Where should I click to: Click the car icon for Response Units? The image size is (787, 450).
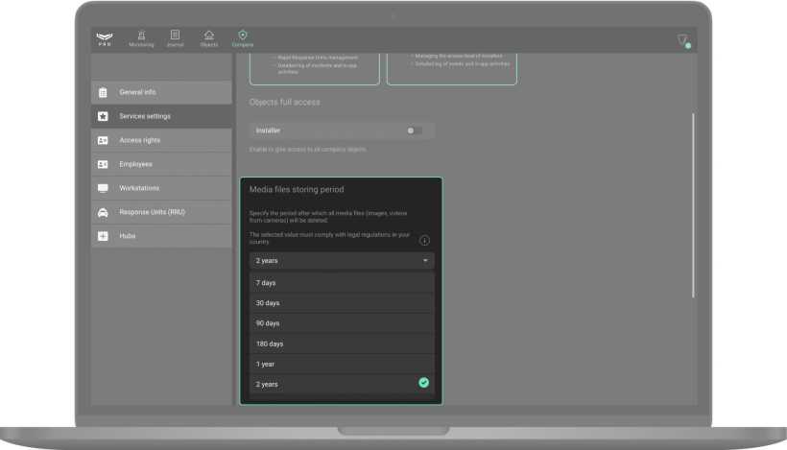click(x=103, y=212)
